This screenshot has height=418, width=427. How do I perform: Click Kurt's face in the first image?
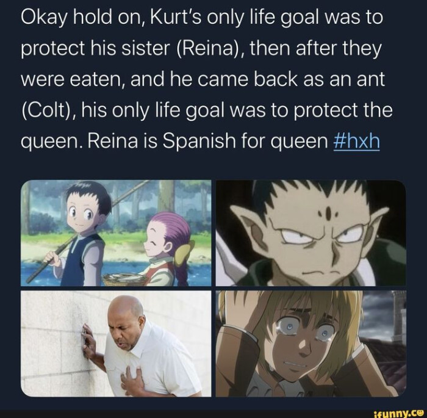(x=82, y=214)
